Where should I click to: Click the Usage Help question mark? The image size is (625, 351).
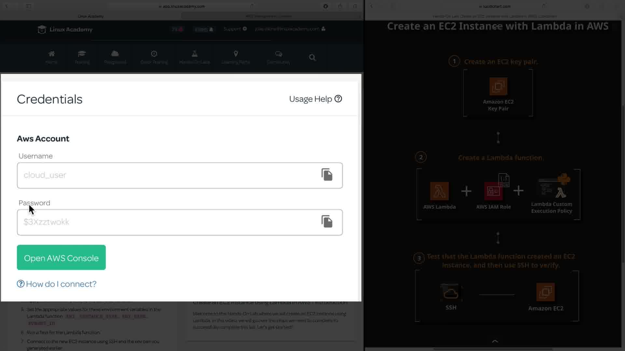pyautogui.click(x=338, y=99)
